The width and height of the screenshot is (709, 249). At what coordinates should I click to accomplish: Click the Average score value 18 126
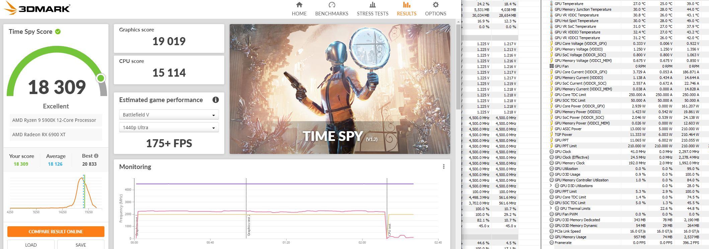tap(55, 164)
